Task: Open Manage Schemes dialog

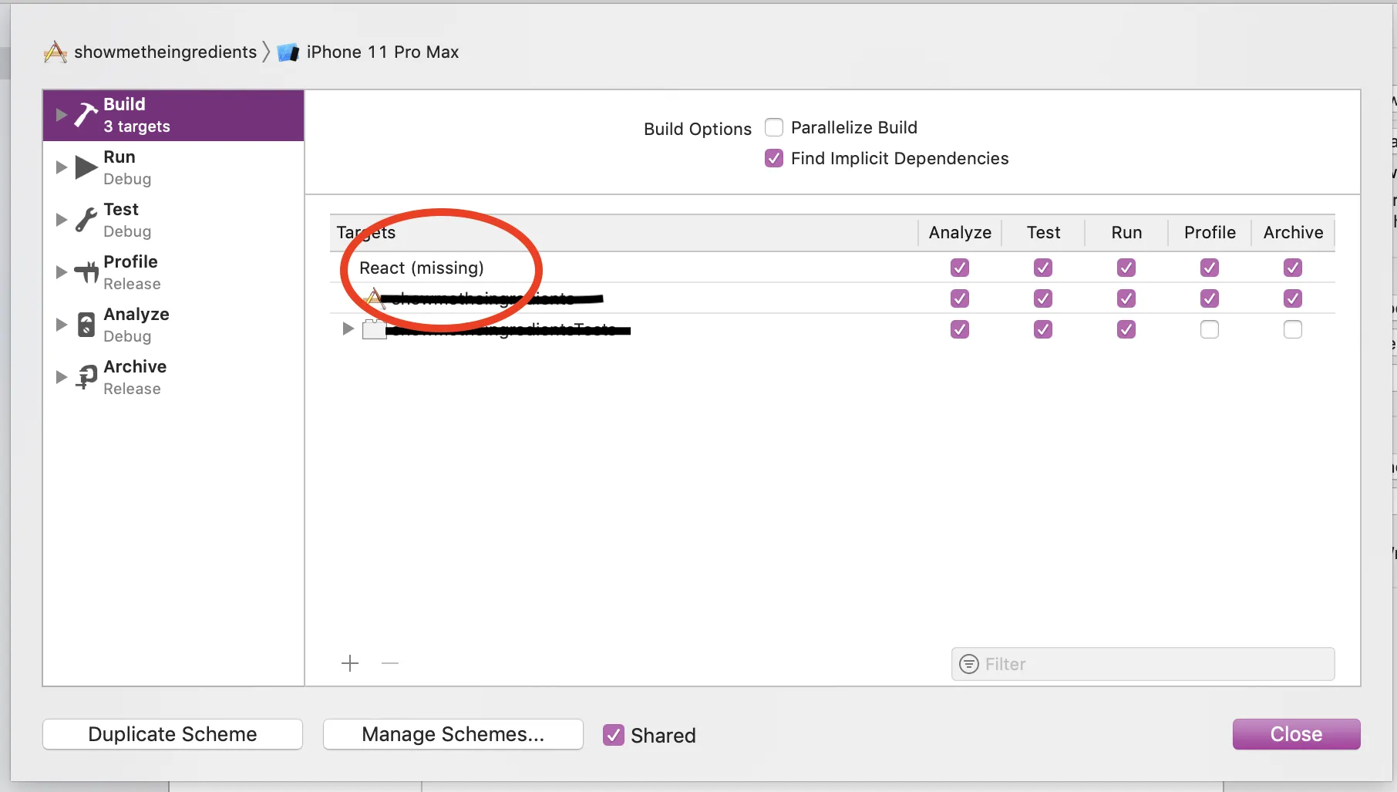Action: [x=453, y=734]
